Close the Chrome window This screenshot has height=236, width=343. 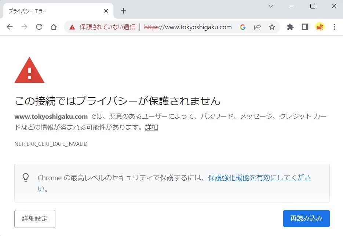(x=334, y=6)
